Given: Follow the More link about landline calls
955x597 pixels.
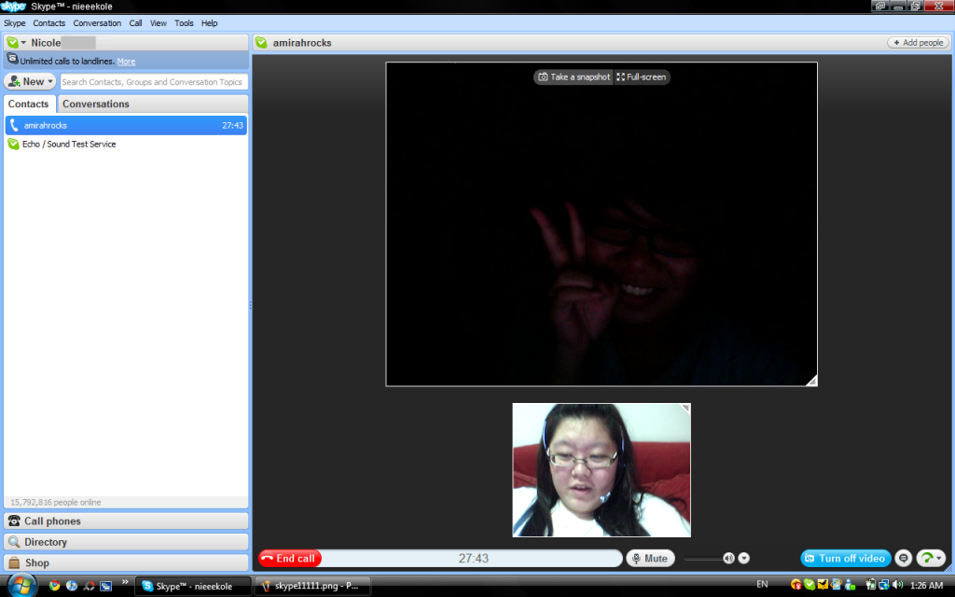Looking at the screenshot, I should (126, 62).
